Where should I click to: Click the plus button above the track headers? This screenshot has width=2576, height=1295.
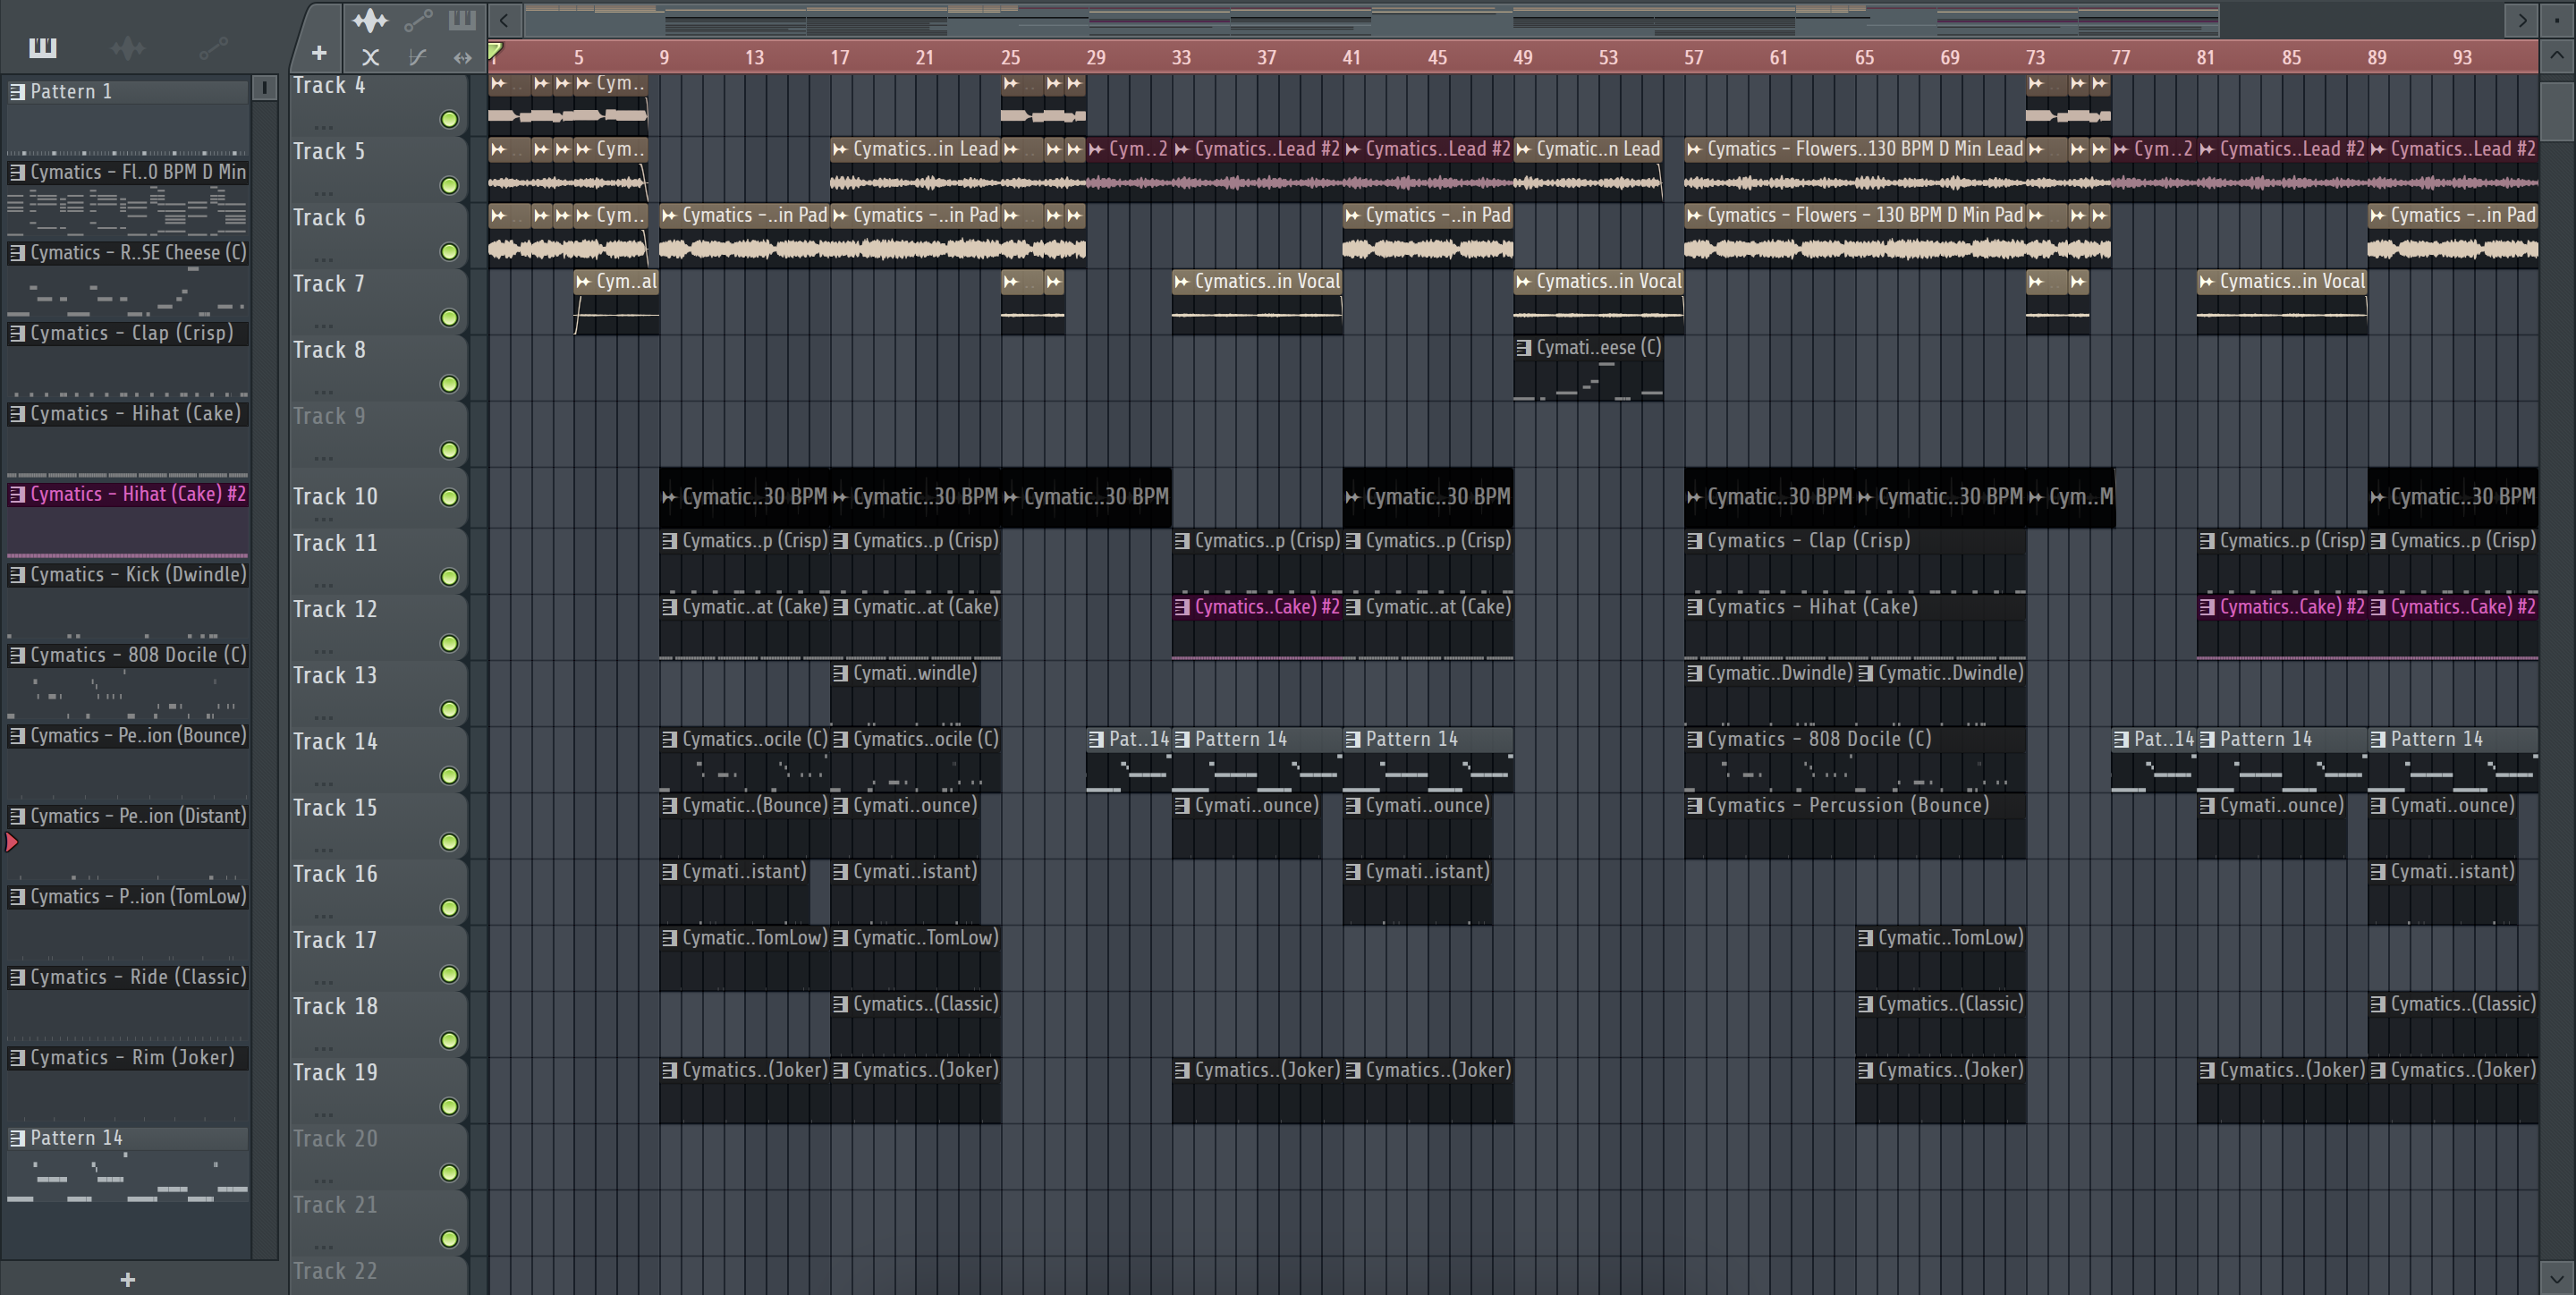(x=319, y=53)
